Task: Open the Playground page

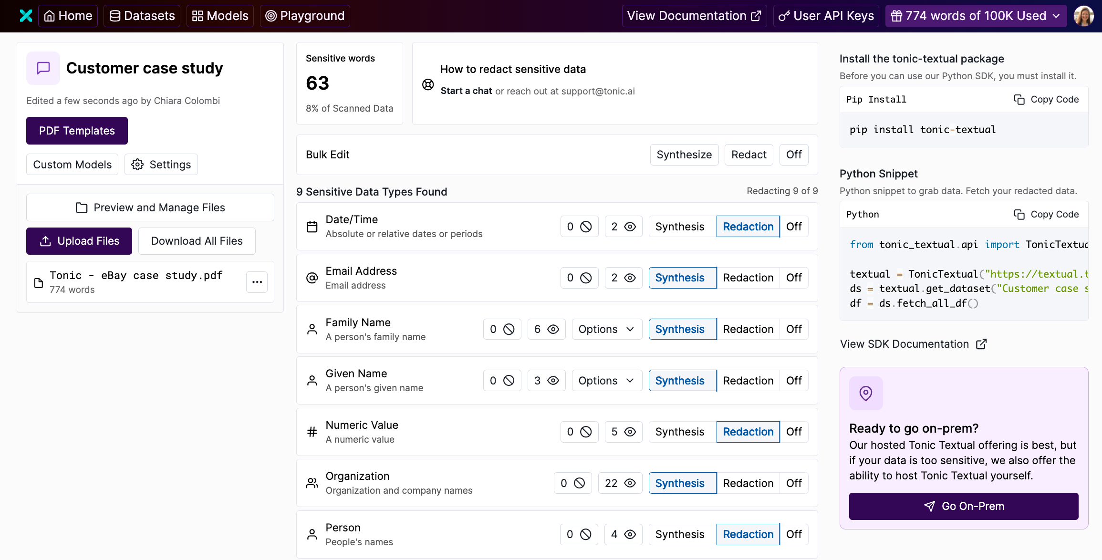Action: pos(305,16)
